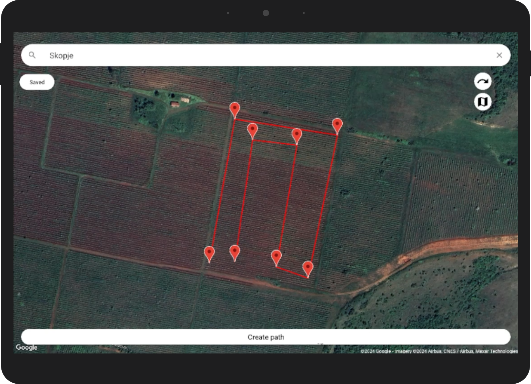The height and width of the screenshot is (384, 531).
Task: Click the clear search X icon
Action: click(x=499, y=55)
